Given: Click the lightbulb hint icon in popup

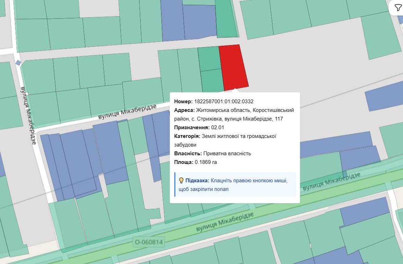Looking at the screenshot, I should (181, 180).
